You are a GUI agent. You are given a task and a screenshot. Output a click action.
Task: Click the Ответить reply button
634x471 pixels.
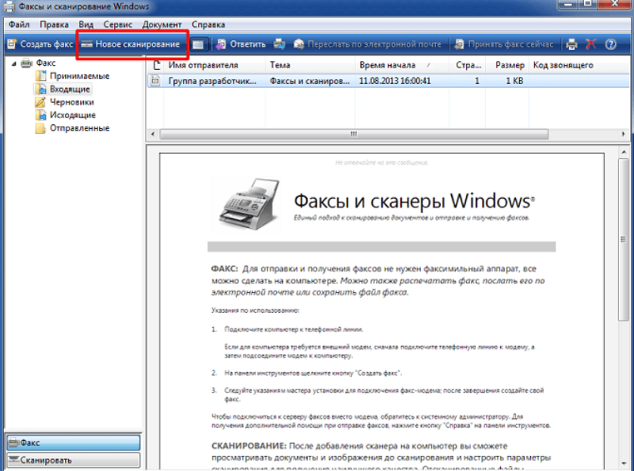click(x=241, y=44)
